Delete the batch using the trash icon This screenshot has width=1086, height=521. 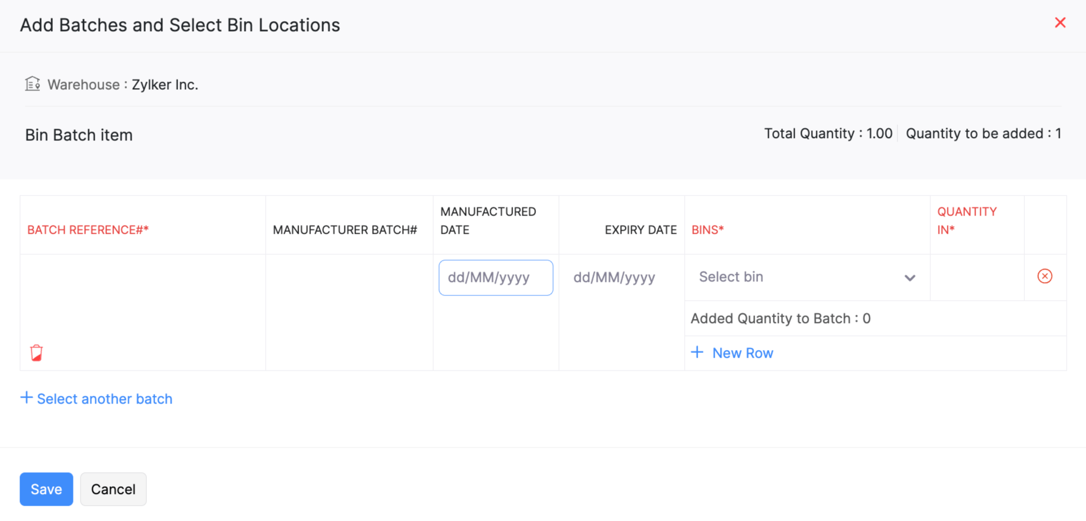(x=36, y=352)
